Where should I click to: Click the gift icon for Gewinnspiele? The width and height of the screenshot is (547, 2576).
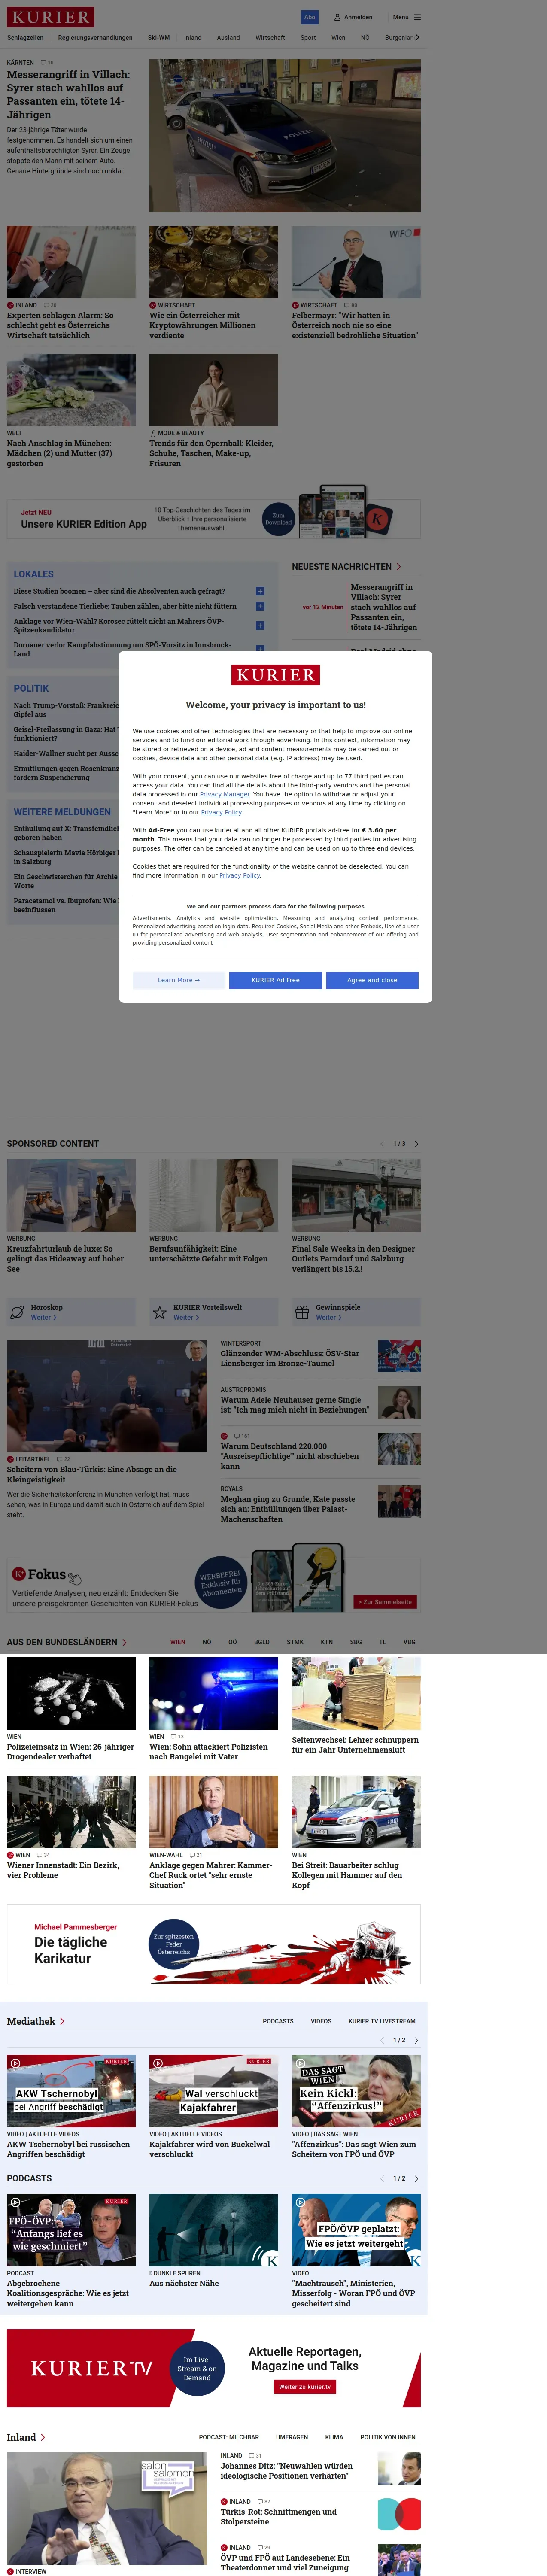[302, 1312]
